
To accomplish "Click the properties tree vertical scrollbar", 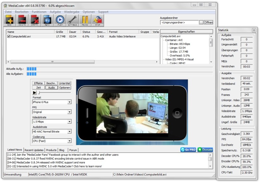I will click(211, 49).
